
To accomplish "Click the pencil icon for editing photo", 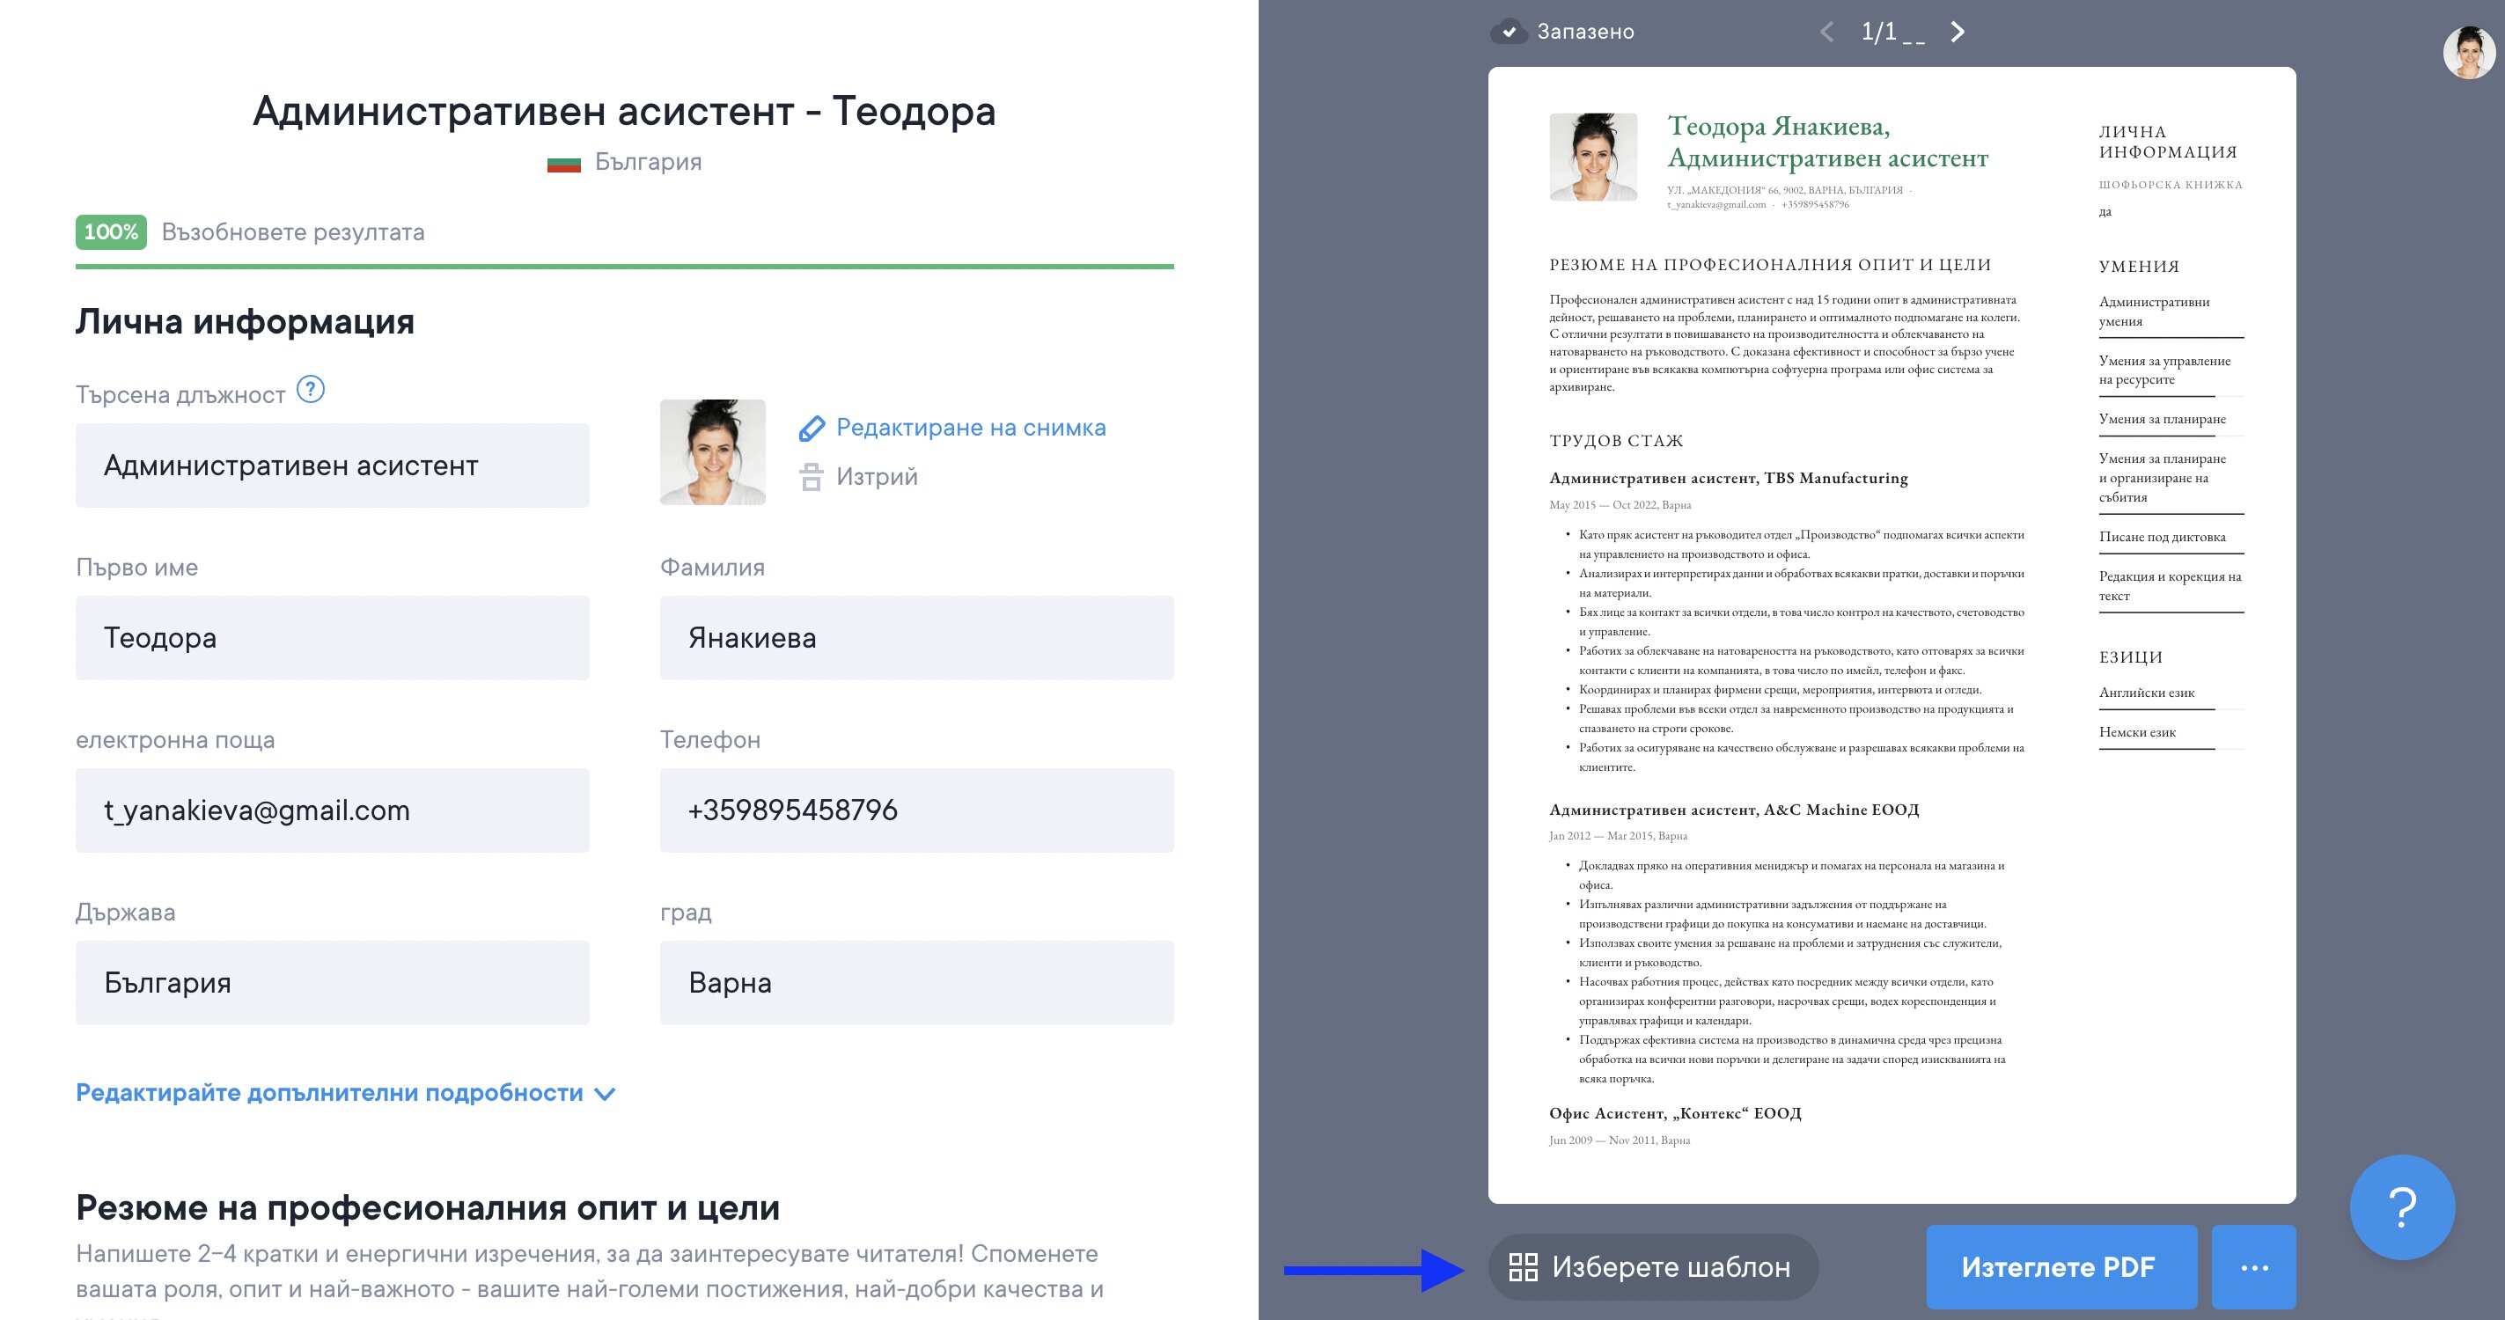I will pyautogui.click(x=811, y=428).
